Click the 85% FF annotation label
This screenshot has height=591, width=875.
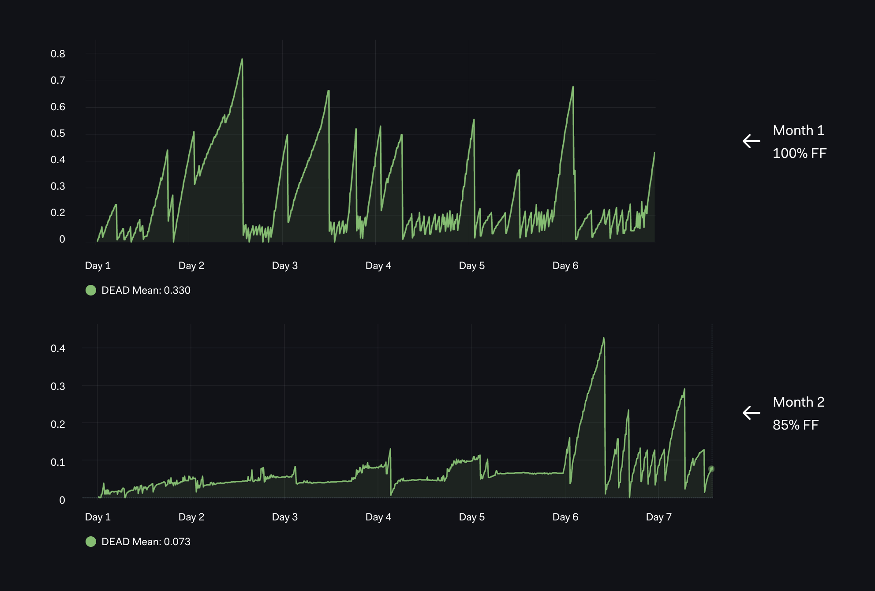coord(795,425)
